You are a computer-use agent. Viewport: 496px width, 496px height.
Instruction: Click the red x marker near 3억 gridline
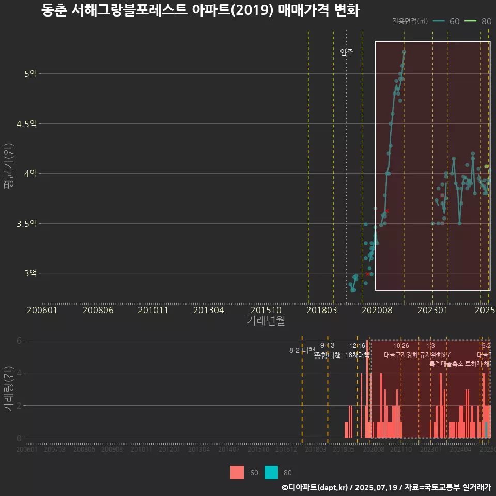[367, 274]
